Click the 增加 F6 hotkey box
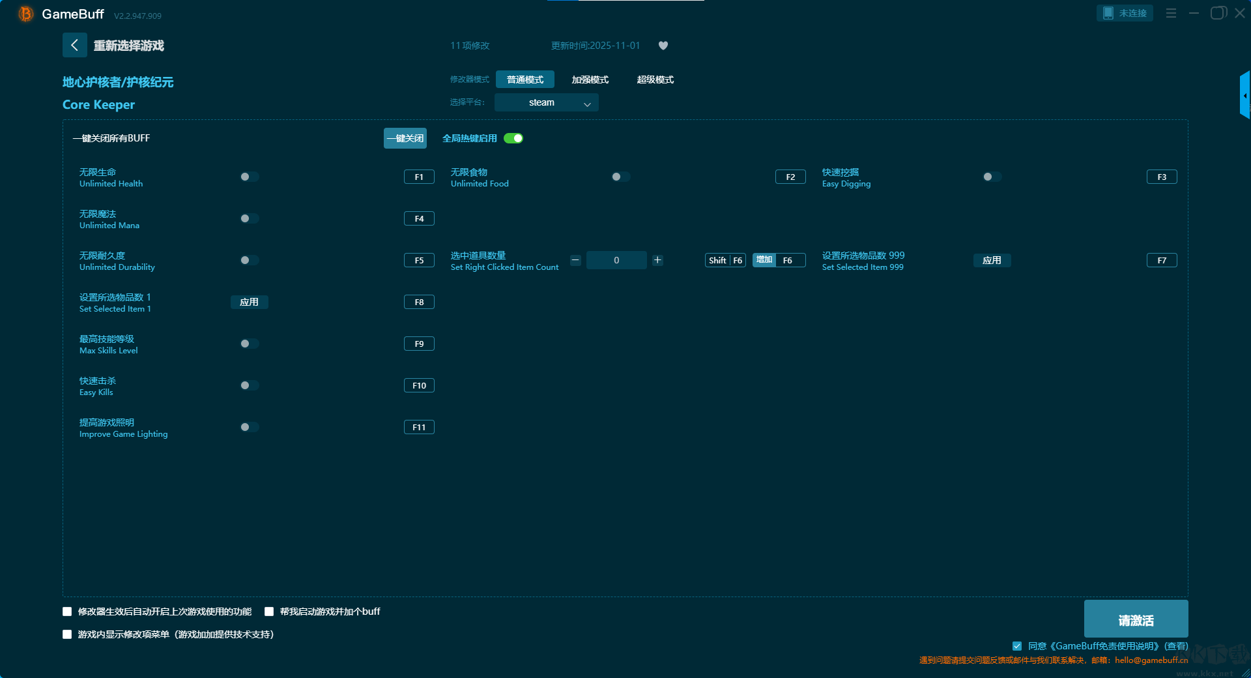The height and width of the screenshot is (678, 1251). (x=779, y=260)
